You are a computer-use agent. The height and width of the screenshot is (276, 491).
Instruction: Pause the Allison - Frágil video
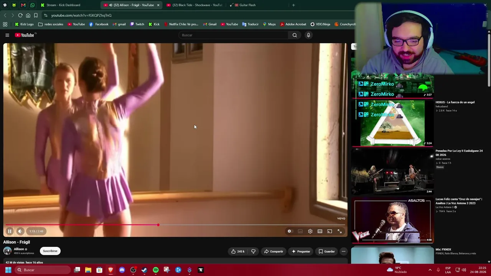pos(10,231)
